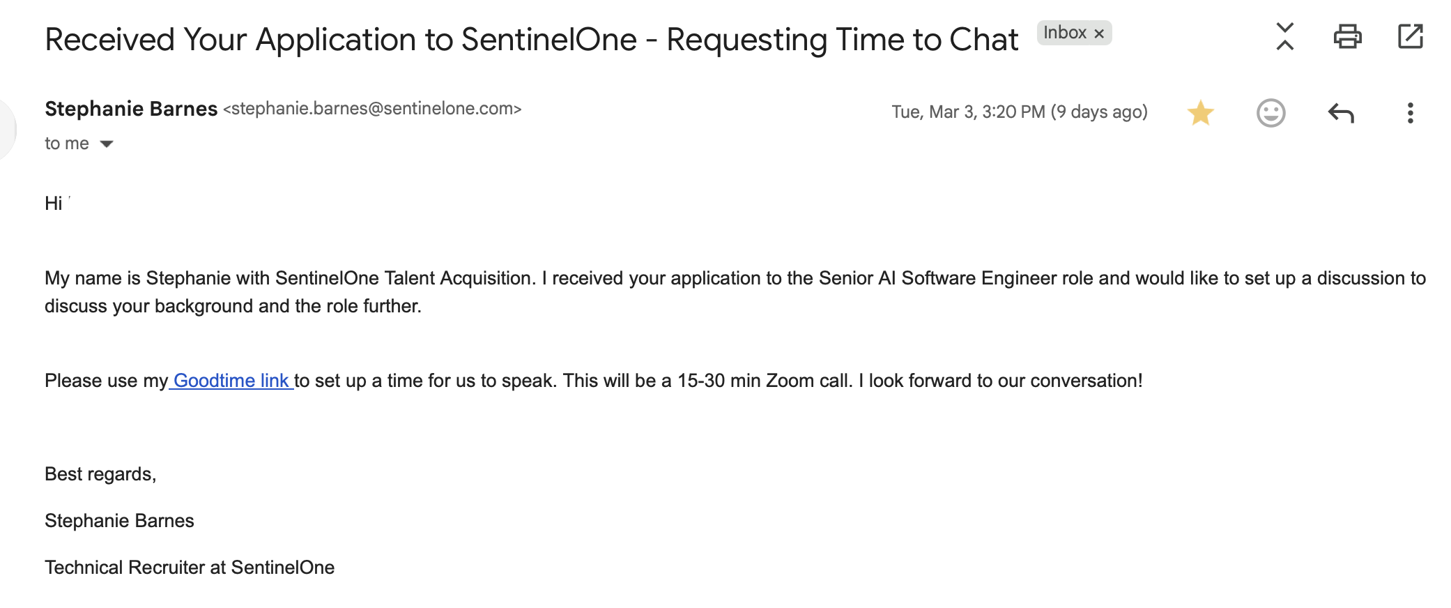Deselect the starred state of the email

point(1200,112)
